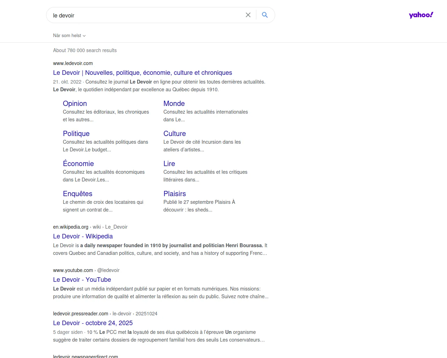Screen dimensions: 447x358
Task: Click the Wikipedia snippet 'daily newspaper founded in 1910'
Action: pos(160,249)
